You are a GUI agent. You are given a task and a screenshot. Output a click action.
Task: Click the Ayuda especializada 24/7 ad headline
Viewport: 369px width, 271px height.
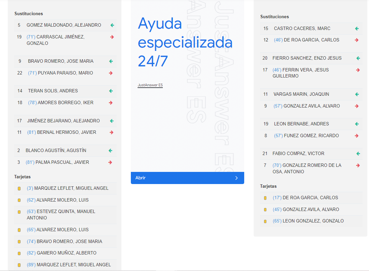coord(185,42)
